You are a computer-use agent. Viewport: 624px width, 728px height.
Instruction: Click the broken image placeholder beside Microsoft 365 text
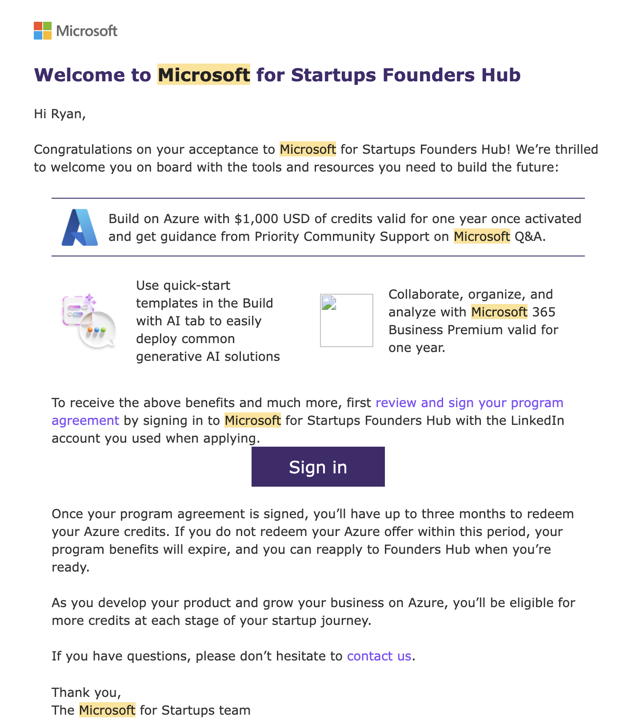click(x=346, y=320)
